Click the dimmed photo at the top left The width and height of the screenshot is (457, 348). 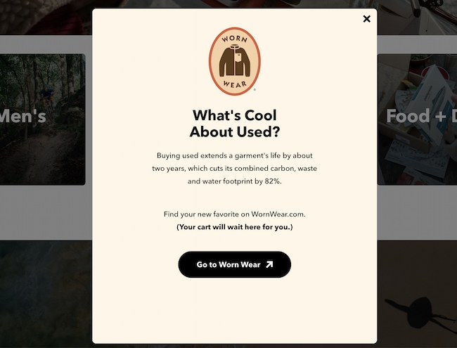[46, 17]
